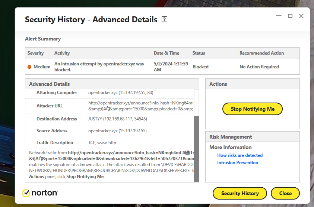Click opentracker.xyz (15.197.192.55, 80) value
This screenshot has height=207, width=314.
pyautogui.click(x=121, y=93)
